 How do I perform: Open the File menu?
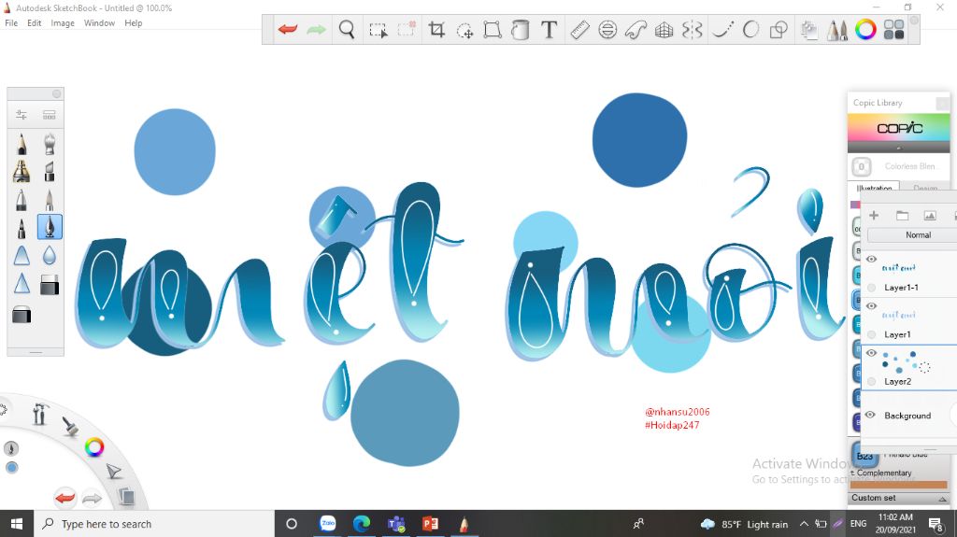(11, 23)
